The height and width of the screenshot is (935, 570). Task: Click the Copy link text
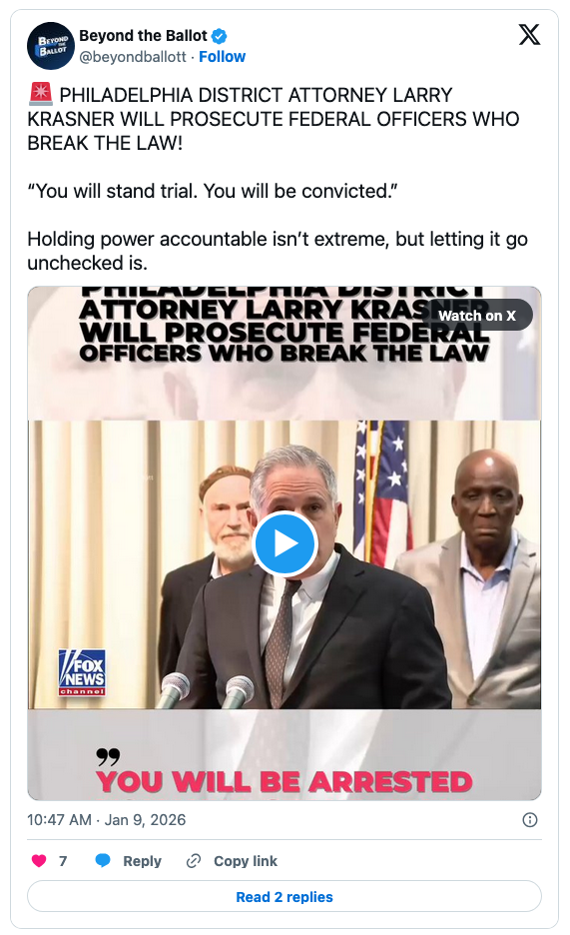[x=246, y=861]
